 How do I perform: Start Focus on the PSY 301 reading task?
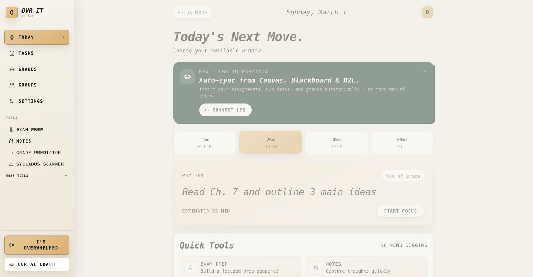[400, 211]
